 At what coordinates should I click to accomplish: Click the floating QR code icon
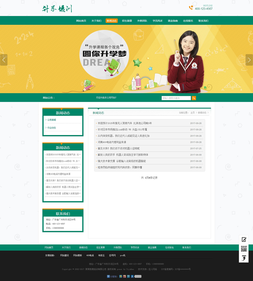244,249
